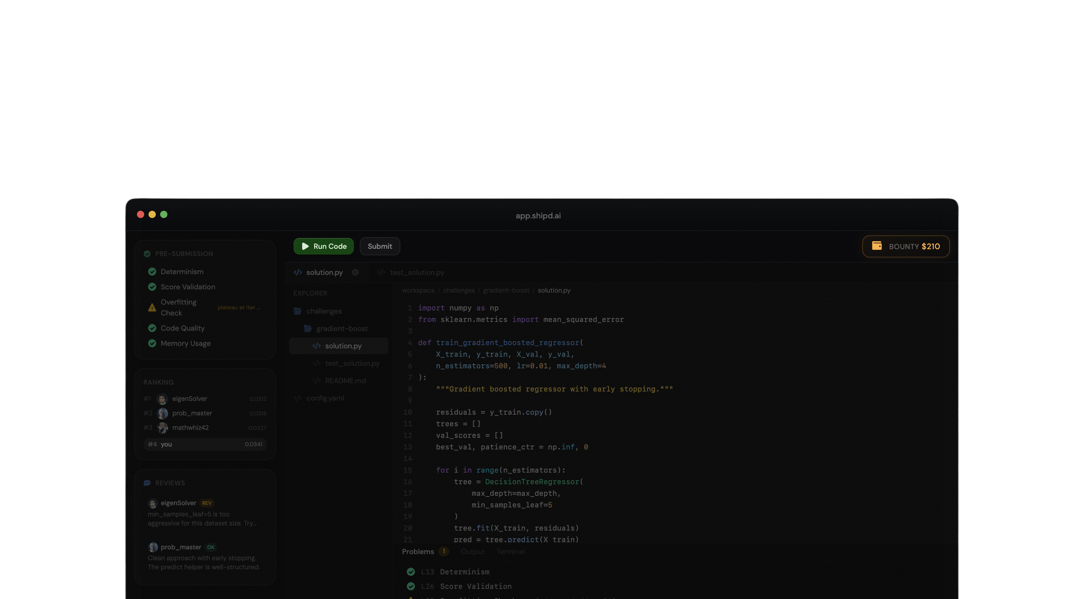The width and height of the screenshot is (1084, 599).
Task: Select your #4 ranking row
Action: coord(205,444)
